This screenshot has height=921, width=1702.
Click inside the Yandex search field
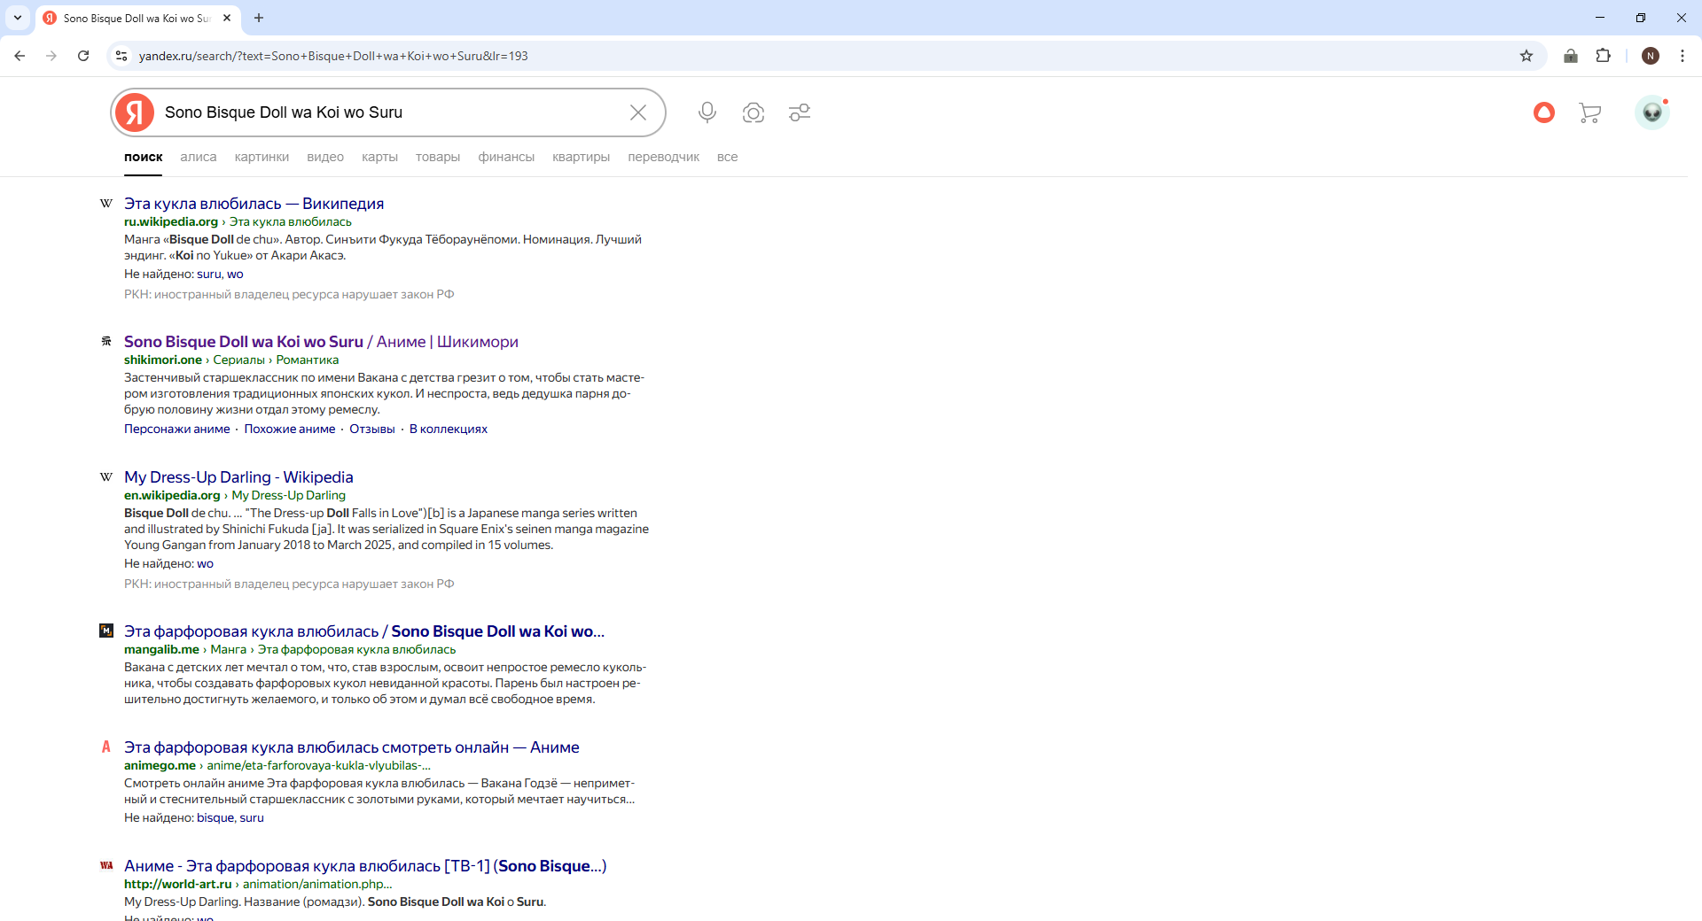pyautogui.click(x=390, y=112)
